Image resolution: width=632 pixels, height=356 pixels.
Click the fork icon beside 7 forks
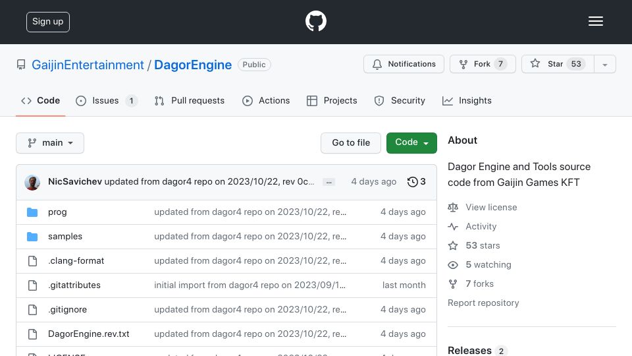point(453,283)
